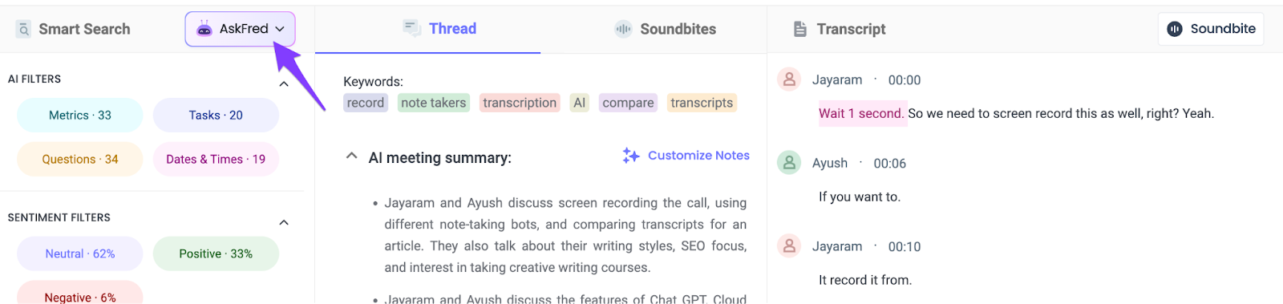Jump to the 00:06 timestamp
1283x304 pixels.
890,164
